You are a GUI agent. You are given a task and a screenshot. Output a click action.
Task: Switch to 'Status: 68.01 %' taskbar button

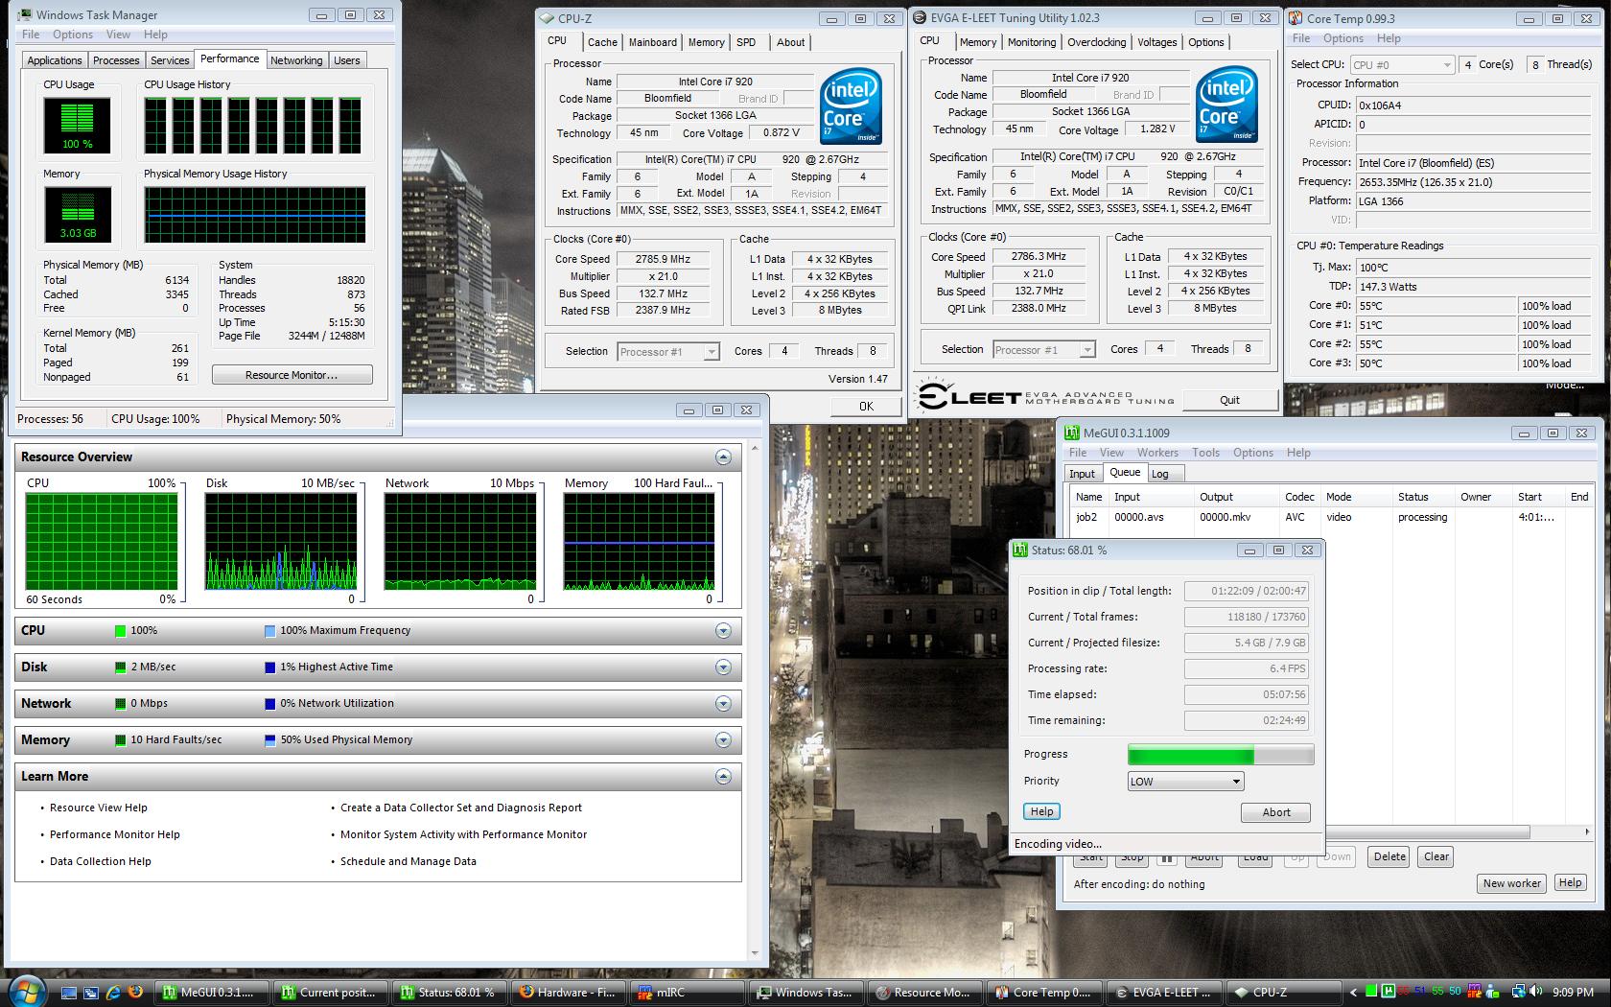[450, 993]
